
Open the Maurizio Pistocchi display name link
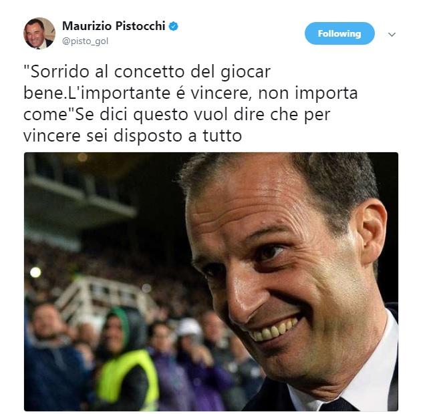pos(114,26)
